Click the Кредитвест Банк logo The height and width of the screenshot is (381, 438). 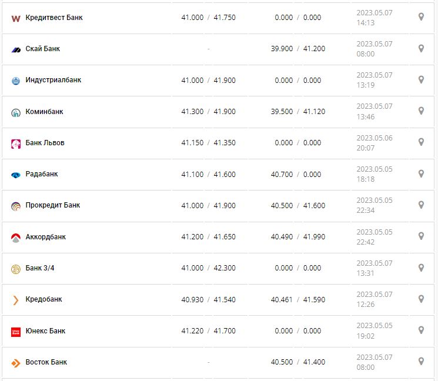tap(16, 18)
